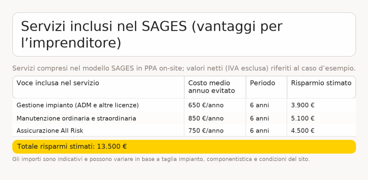Select the 'Costo medio annuo evitato' header cell

coord(215,87)
